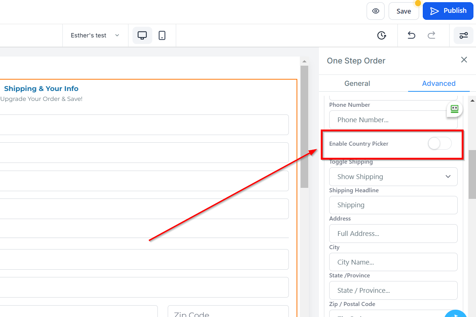Click the State / Province field
Image resolution: width=476 pixels, height=317 pixels.
(x=393, y=290)
